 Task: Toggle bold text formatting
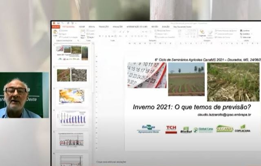(100, 36)
